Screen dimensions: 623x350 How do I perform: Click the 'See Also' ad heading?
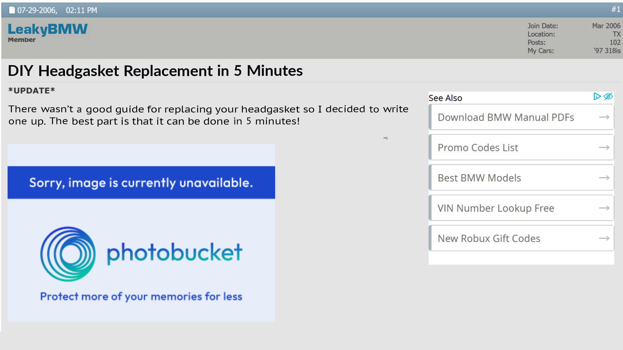pos(445,98)
